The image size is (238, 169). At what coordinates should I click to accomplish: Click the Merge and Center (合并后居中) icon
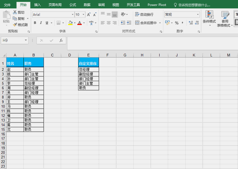tap(137, 23)
